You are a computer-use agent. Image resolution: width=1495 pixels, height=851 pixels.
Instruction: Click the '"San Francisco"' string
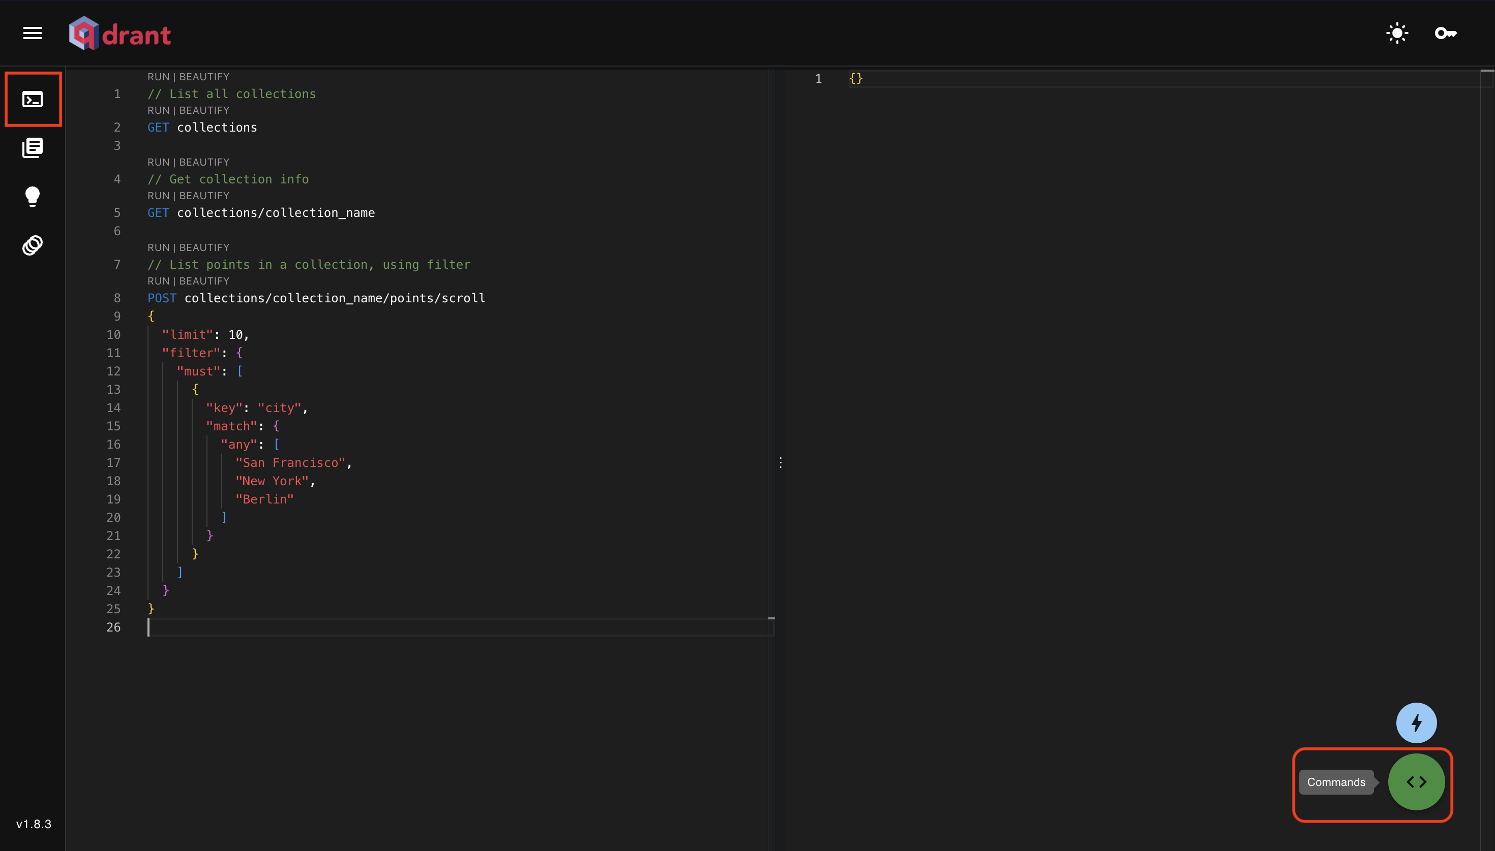(291, 463)
